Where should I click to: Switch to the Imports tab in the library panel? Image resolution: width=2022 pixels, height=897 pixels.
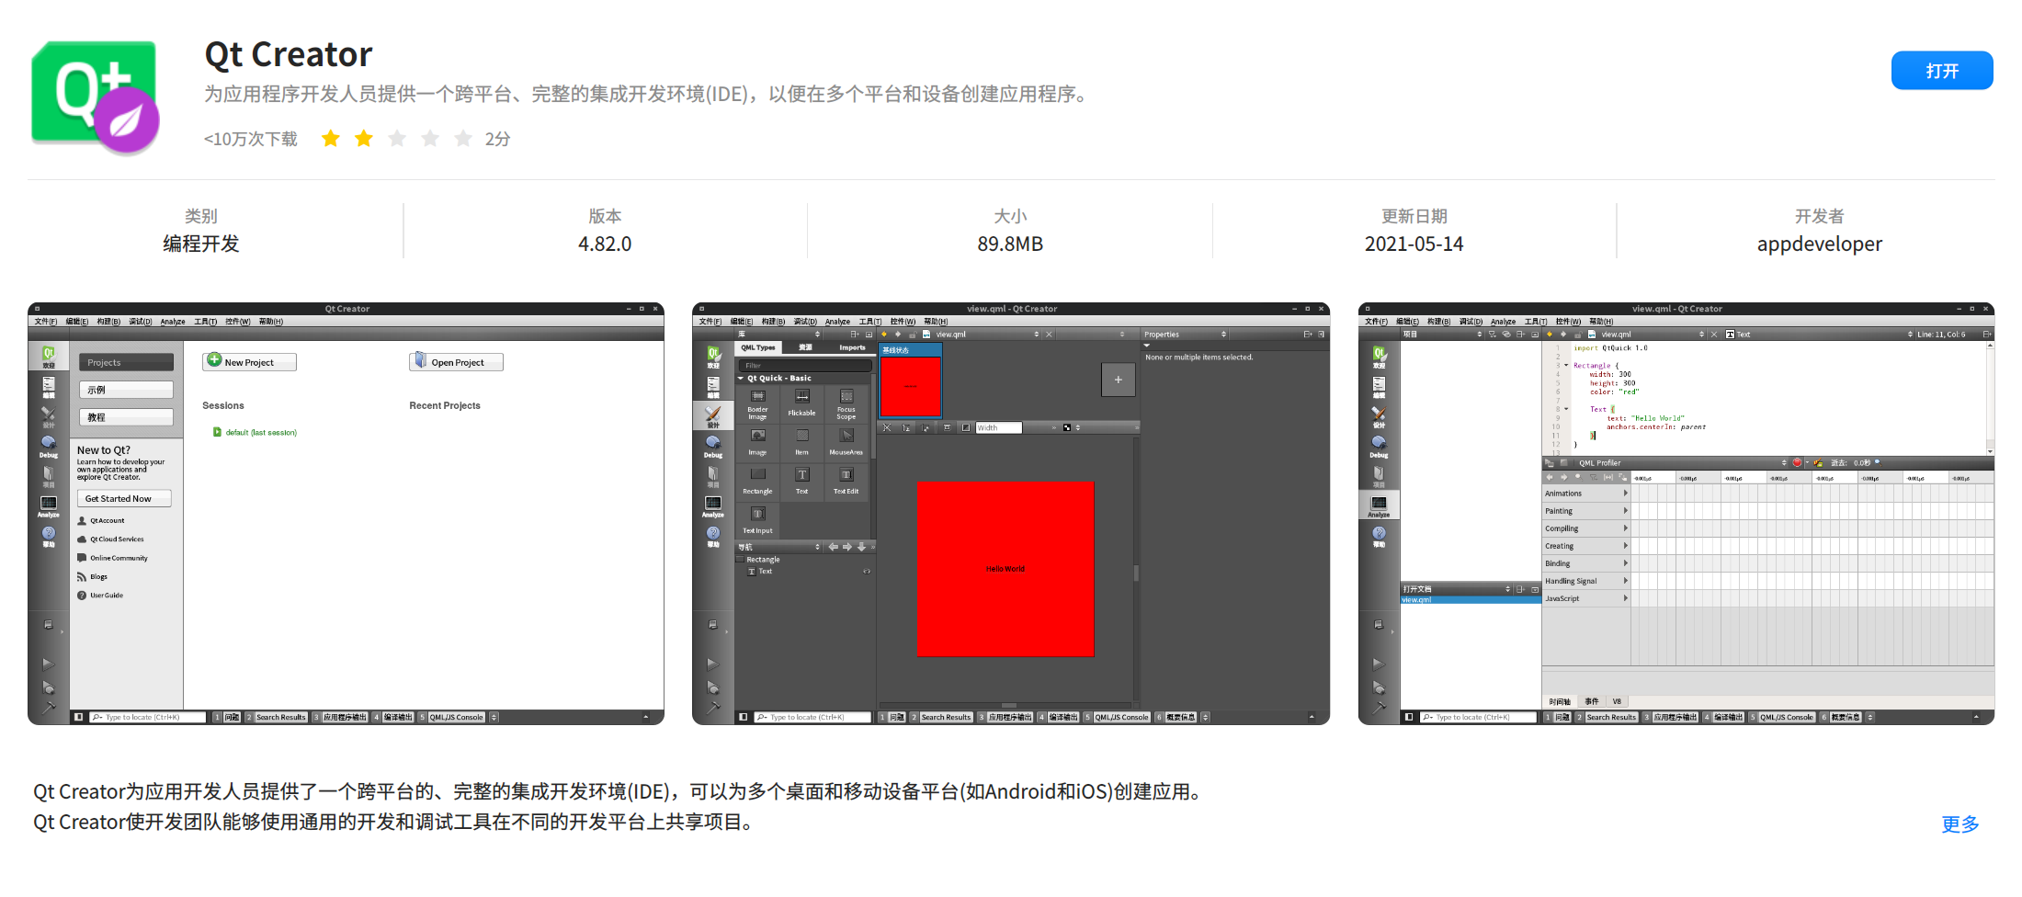tap(853, 347)
